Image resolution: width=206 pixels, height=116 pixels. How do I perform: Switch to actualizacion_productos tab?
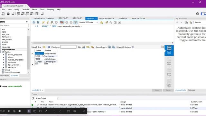coord(44,18)
